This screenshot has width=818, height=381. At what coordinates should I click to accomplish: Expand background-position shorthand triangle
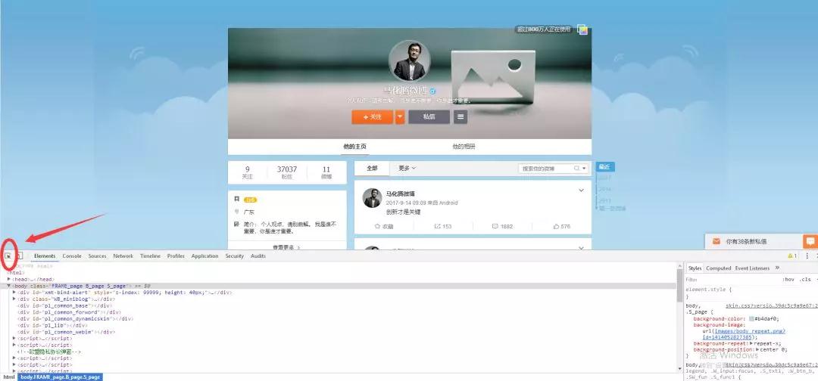[x=757, y=350]
